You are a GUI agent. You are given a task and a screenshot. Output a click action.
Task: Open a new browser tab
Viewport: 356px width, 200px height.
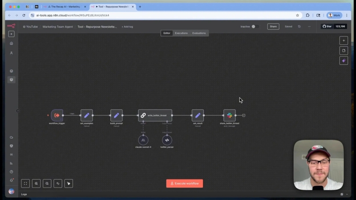pos(140,7)
